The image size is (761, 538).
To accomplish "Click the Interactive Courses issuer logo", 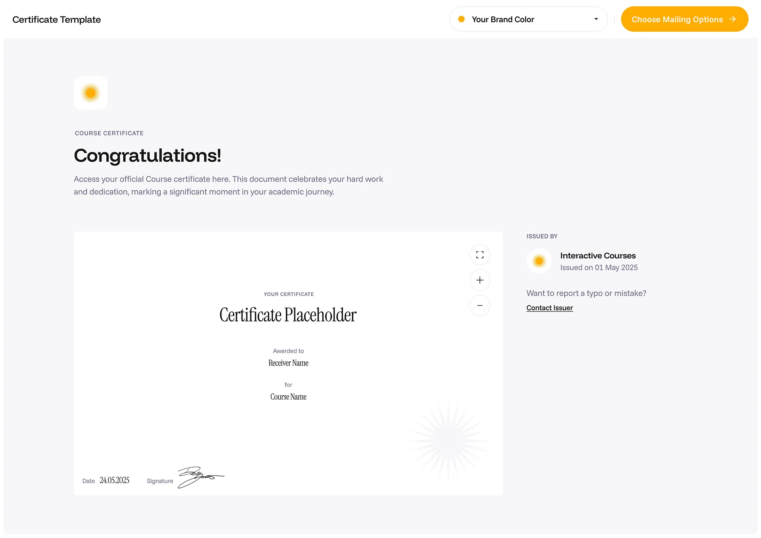I will click(x=539, y=261).
